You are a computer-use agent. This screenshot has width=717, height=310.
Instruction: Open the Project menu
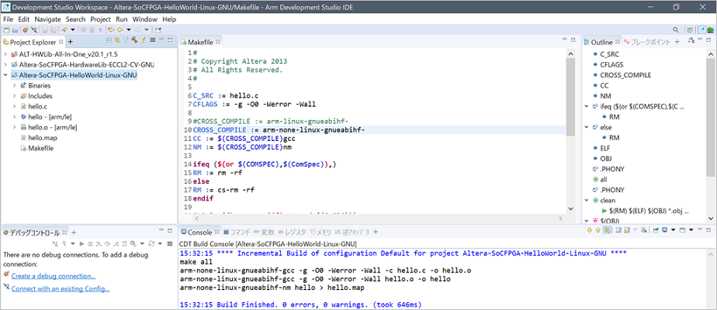tap(100, 19)
